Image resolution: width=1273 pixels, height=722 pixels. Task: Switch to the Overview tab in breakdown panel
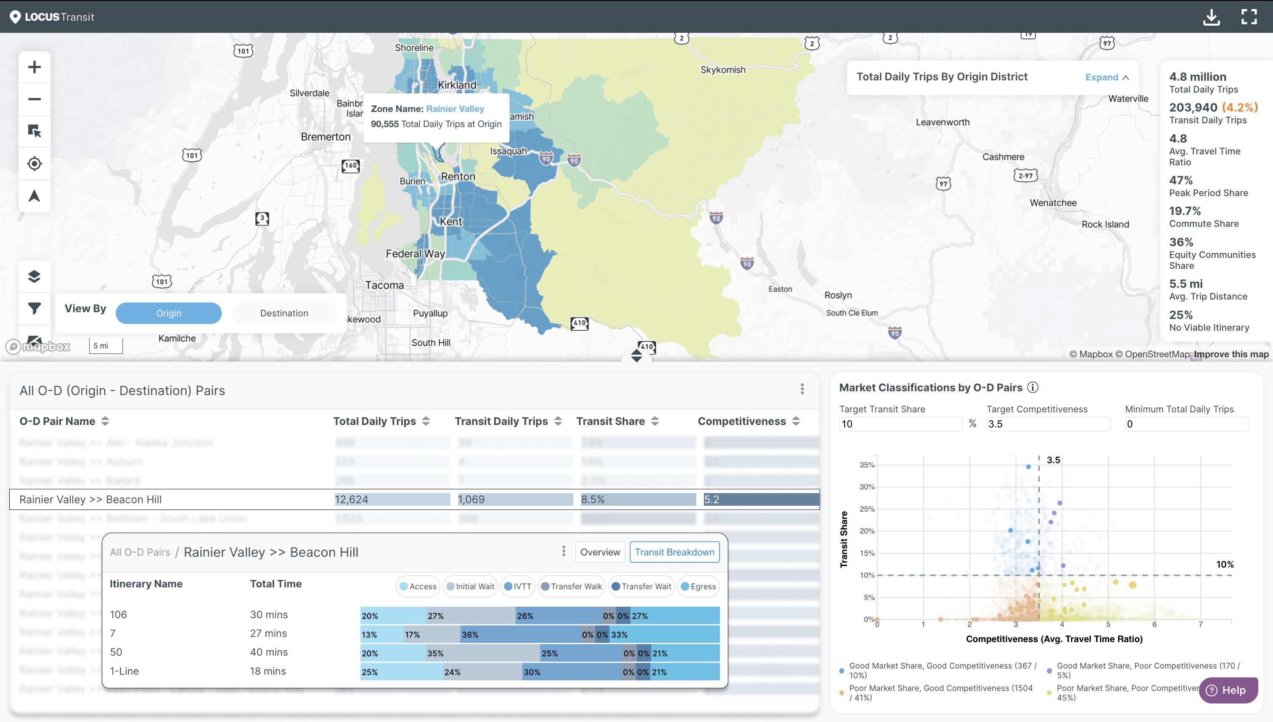pos(602,552)
